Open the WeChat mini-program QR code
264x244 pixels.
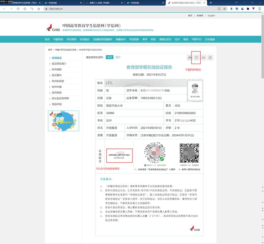click(x=155, y=152)
